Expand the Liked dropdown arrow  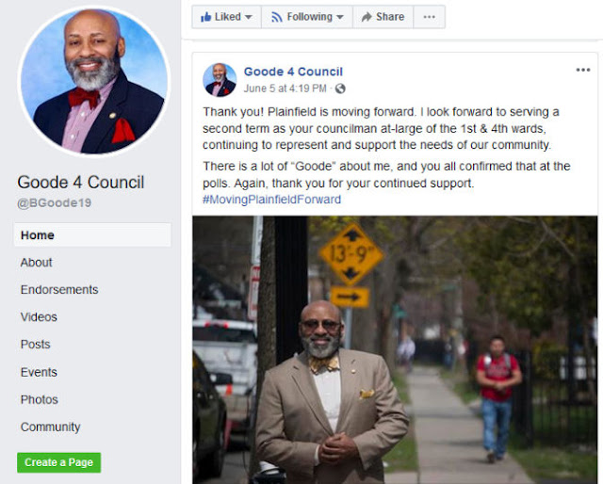pyautogui.click(x=249, y=17)
